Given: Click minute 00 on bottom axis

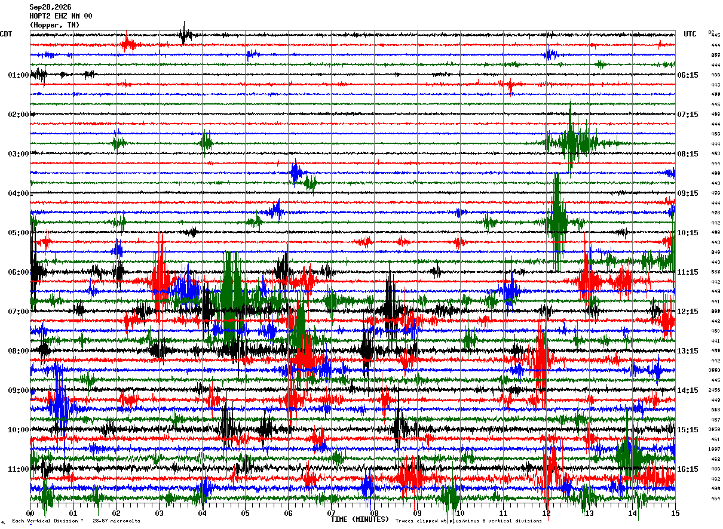Looking at the screenshot, I should coord(30,513).
